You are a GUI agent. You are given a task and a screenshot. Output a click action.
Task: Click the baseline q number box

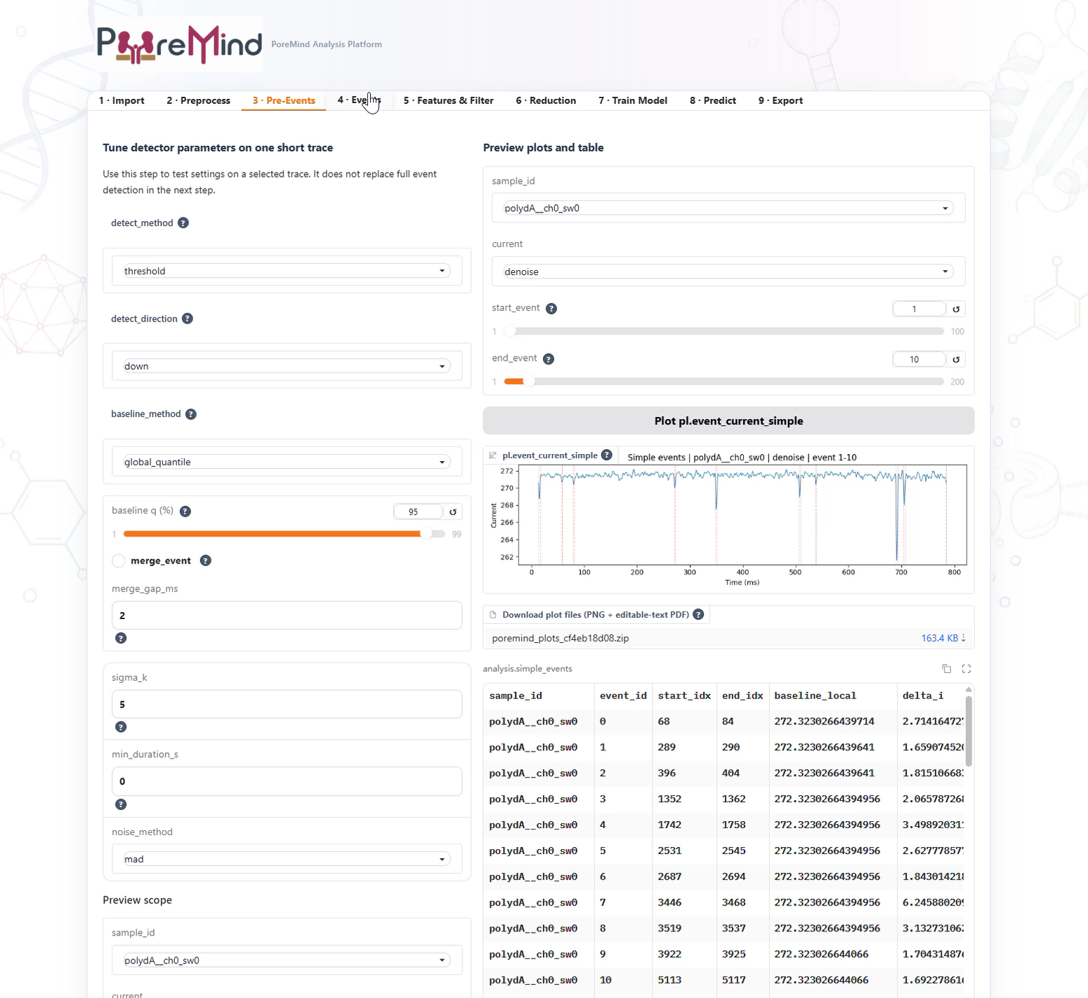tap(418, 512)
